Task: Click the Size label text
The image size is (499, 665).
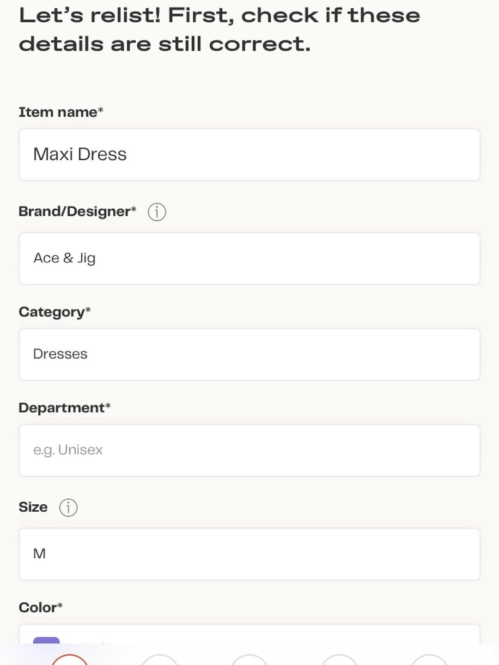Action: click(33, 507)
